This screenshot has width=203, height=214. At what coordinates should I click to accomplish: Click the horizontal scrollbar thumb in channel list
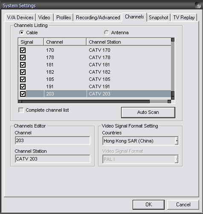coord(86,101)
